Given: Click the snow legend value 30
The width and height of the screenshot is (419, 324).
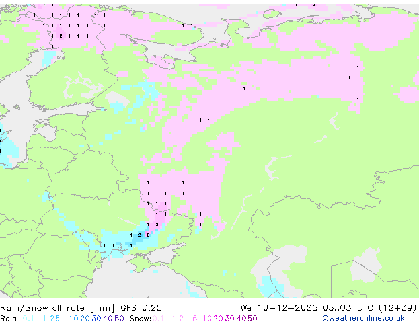Looking at the screenshot, I should (x=230, y=319).
